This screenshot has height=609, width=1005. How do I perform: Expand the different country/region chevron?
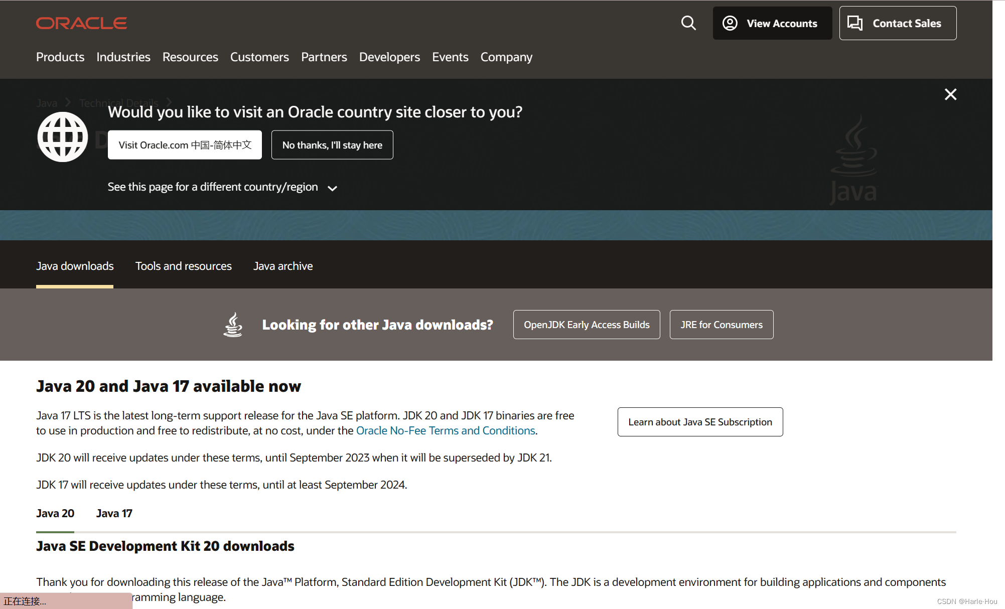click(x=332, y=188)
